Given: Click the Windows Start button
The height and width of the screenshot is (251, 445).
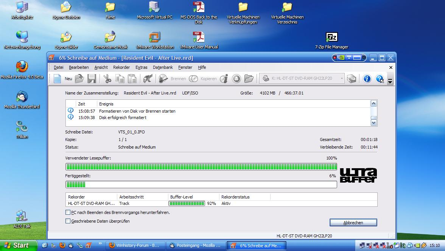Looking at the screenshot, I should pos(18,245).
